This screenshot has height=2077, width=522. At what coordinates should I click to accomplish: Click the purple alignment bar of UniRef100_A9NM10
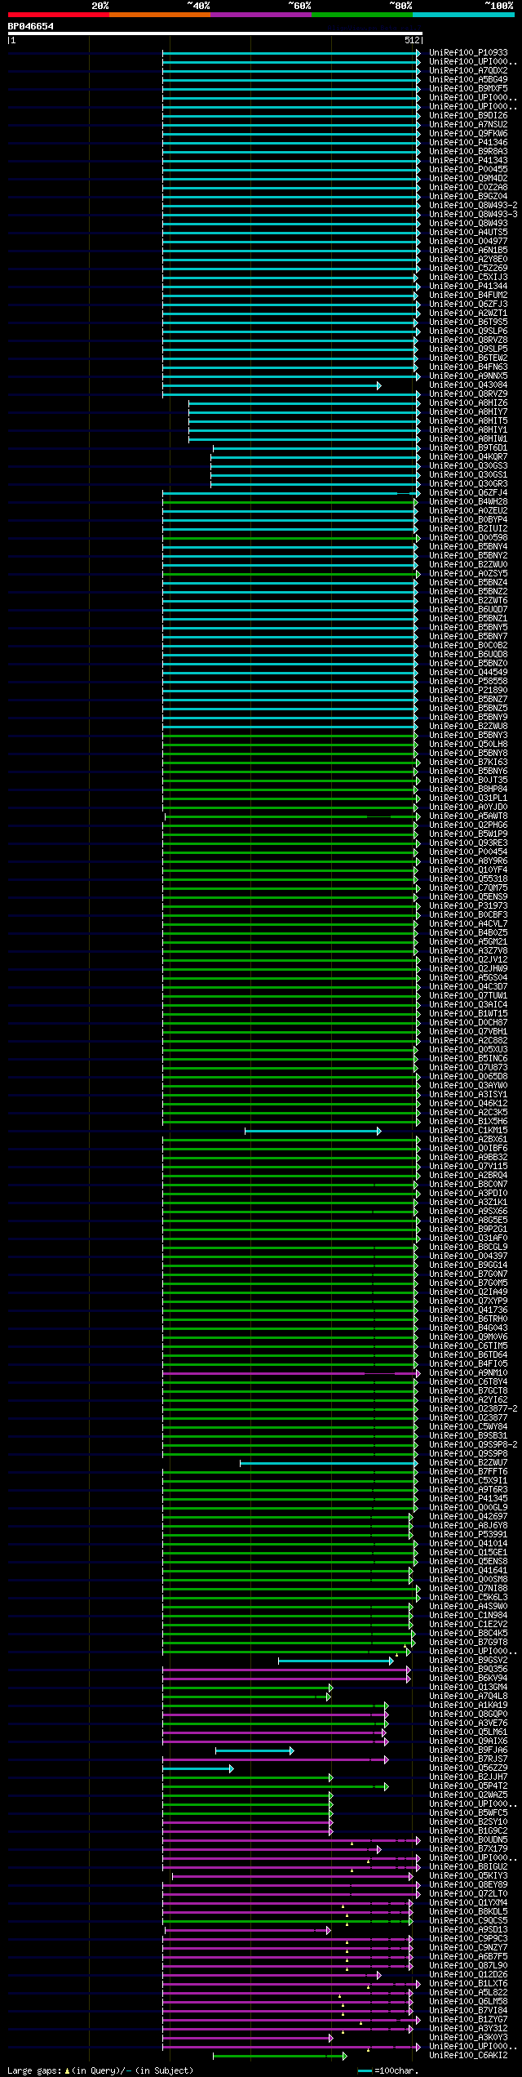click(x=290, y=1374)
